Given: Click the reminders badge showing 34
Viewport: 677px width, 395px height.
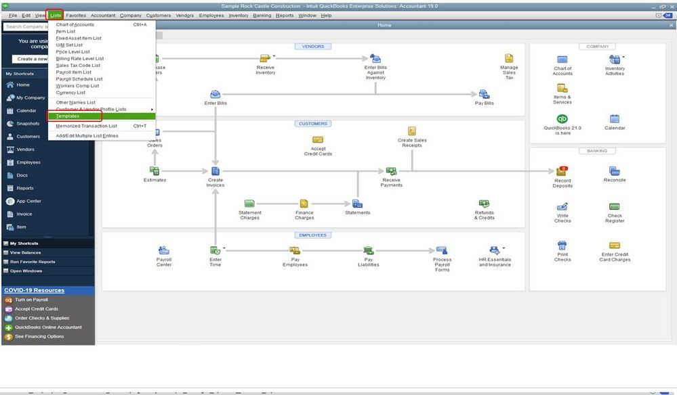Looking at the screenshot, I should (668, 16).
